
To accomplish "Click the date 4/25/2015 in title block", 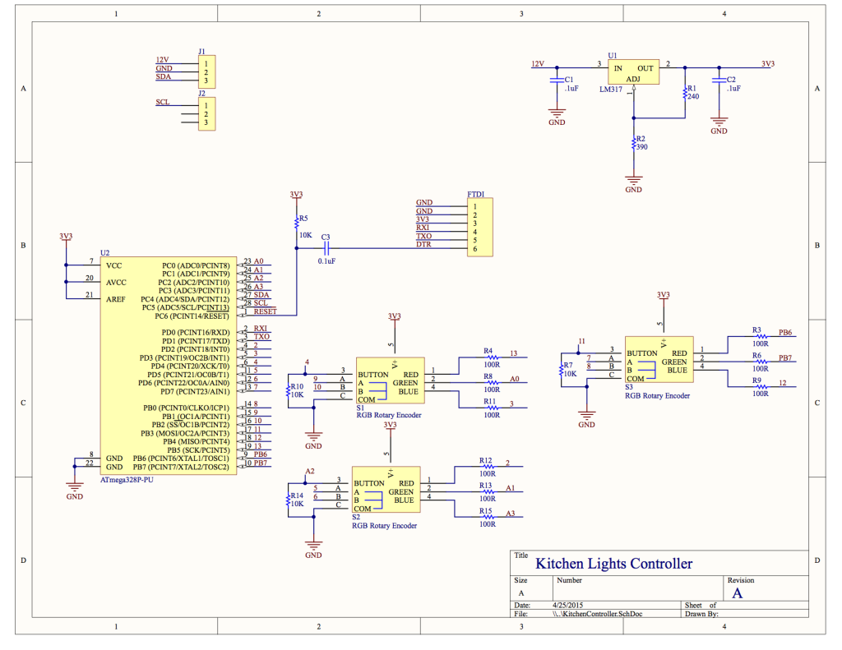I will [567, 605].
